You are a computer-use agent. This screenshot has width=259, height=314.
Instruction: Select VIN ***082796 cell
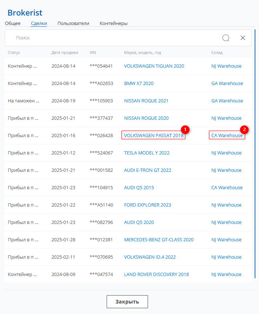click(101, 222)
